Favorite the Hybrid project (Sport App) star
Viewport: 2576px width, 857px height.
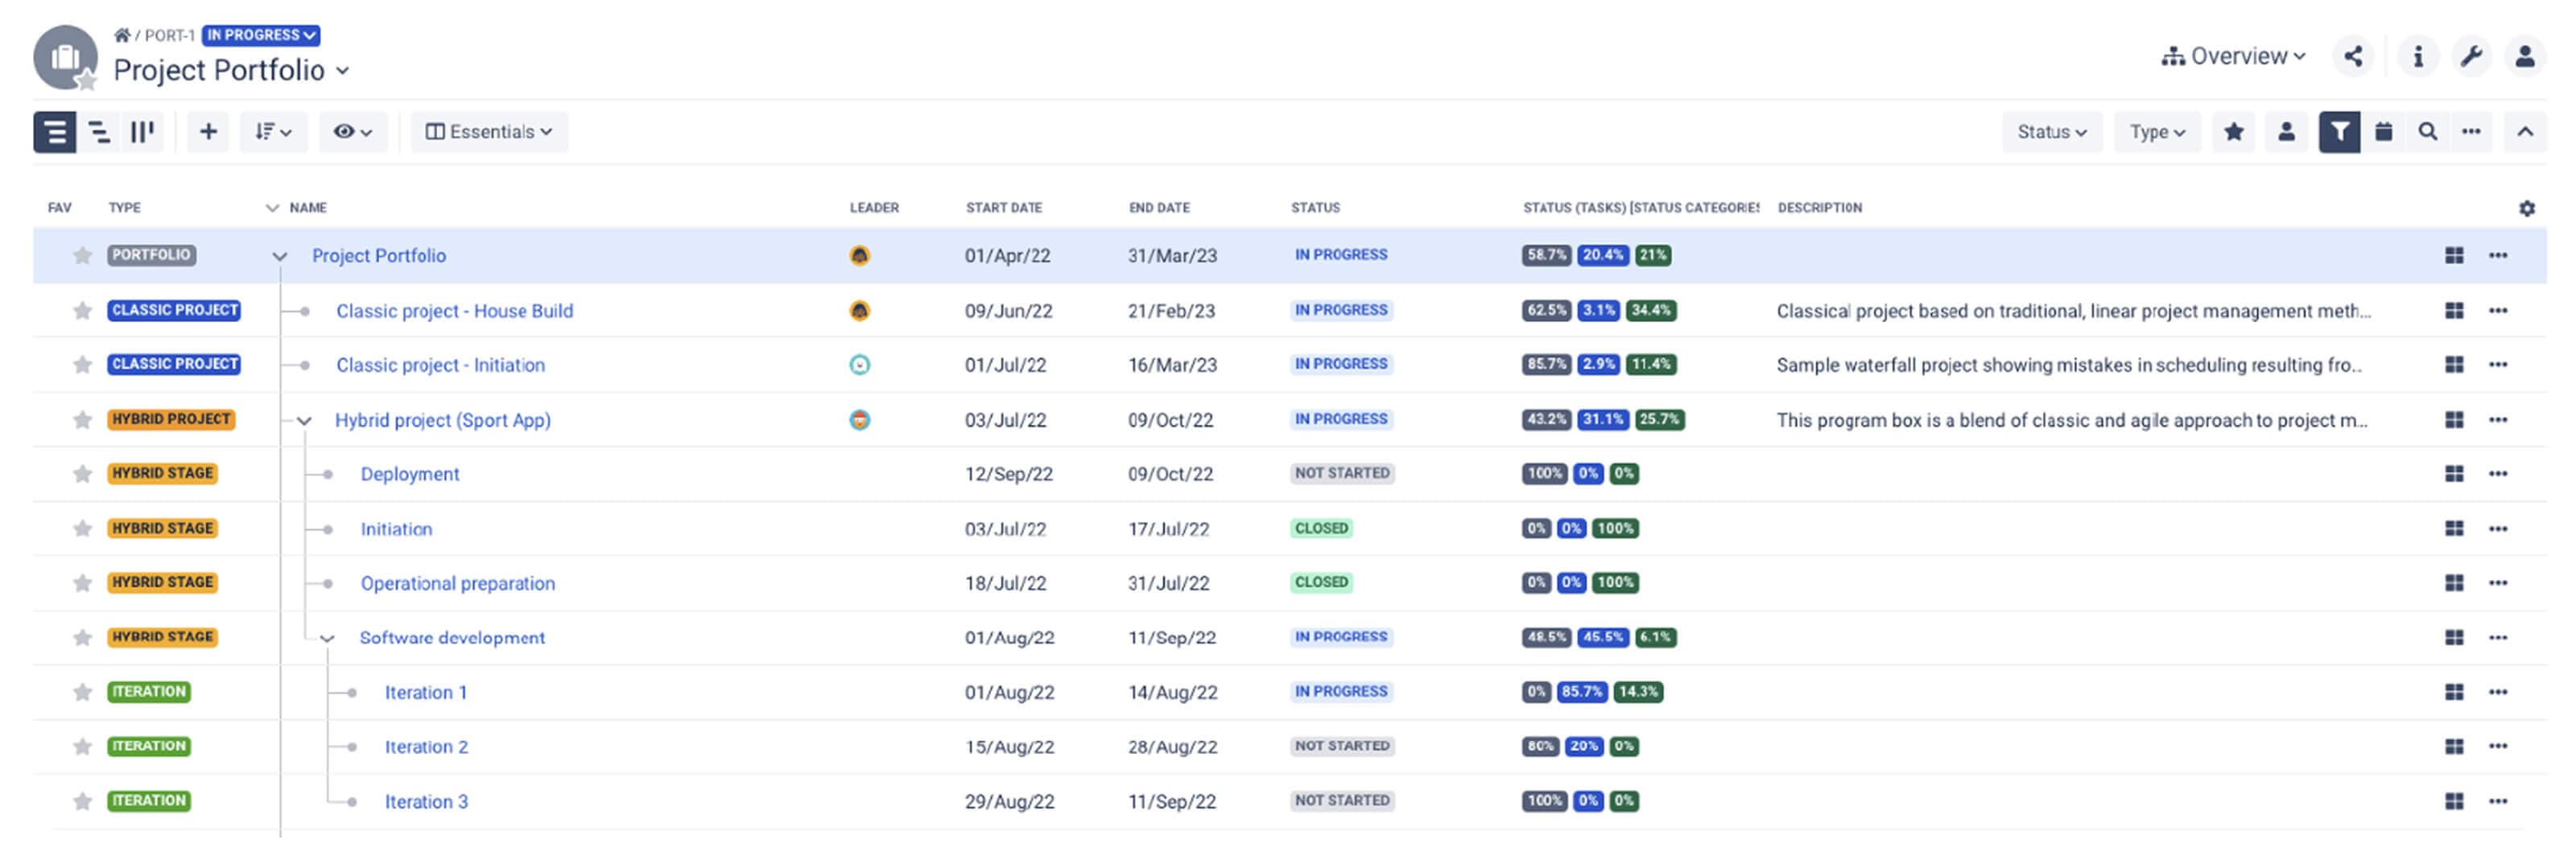(x=82, y=420)
